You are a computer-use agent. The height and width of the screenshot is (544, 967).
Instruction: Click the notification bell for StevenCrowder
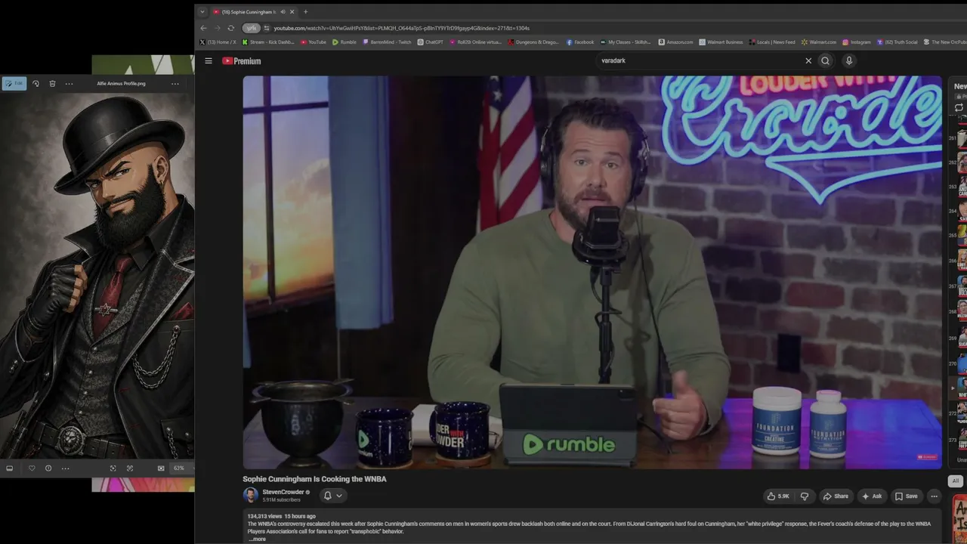pyautogui.click(x=327, y=496)
